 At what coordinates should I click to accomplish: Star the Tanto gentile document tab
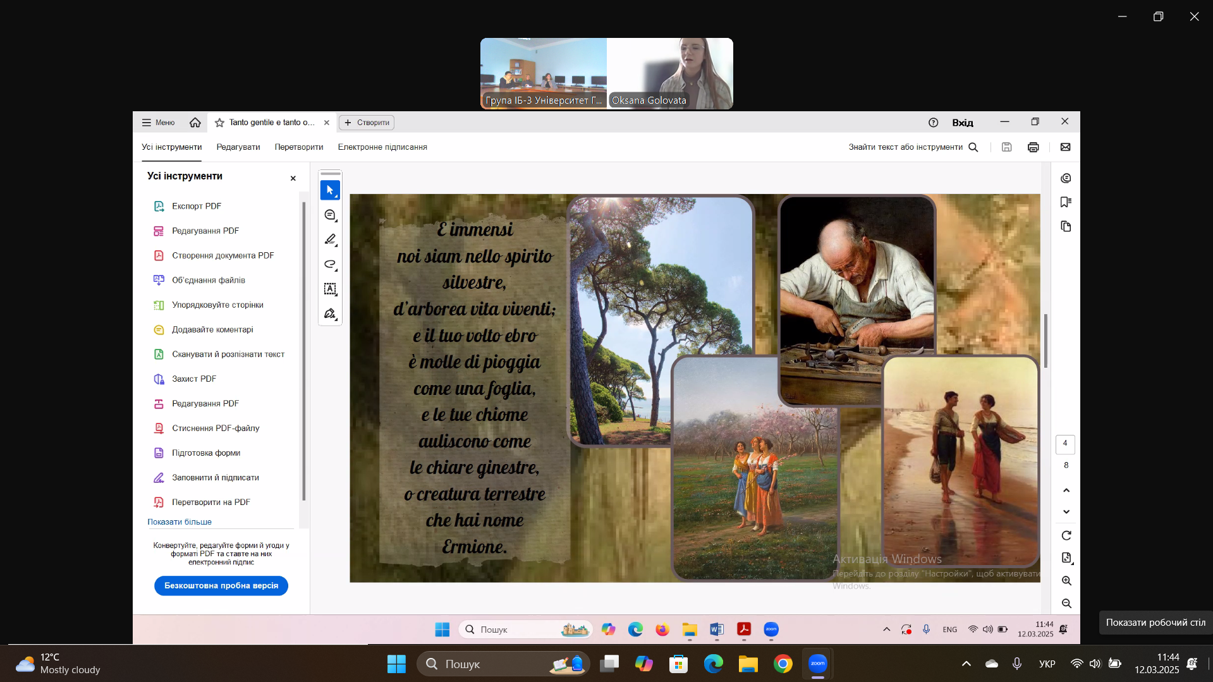coord(219,123)
